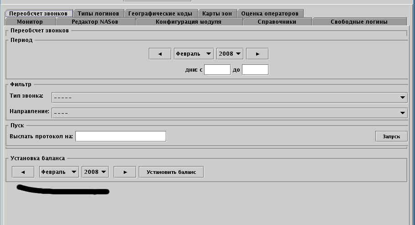The width and height of the screenshot is (415, 225).
Task: Click the дни с start day field
Action: pos(217,70)
